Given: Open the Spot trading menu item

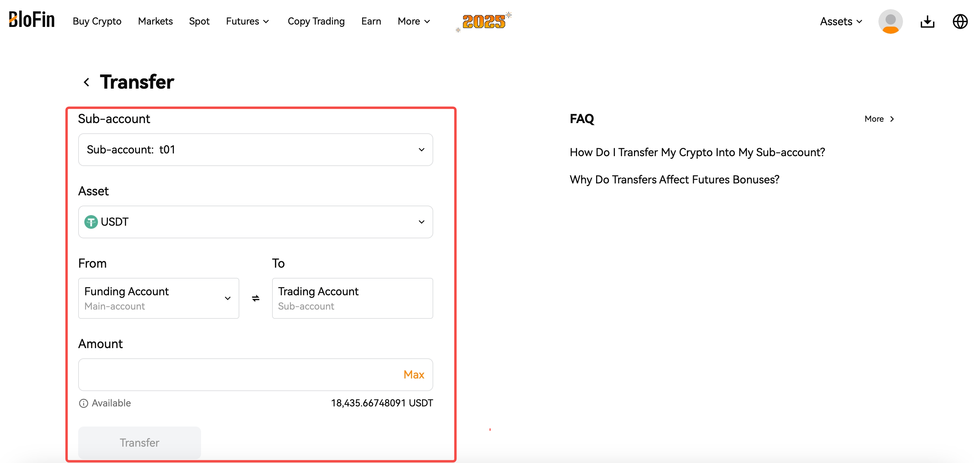Looking at the screenshot, I should click(199, 21).
